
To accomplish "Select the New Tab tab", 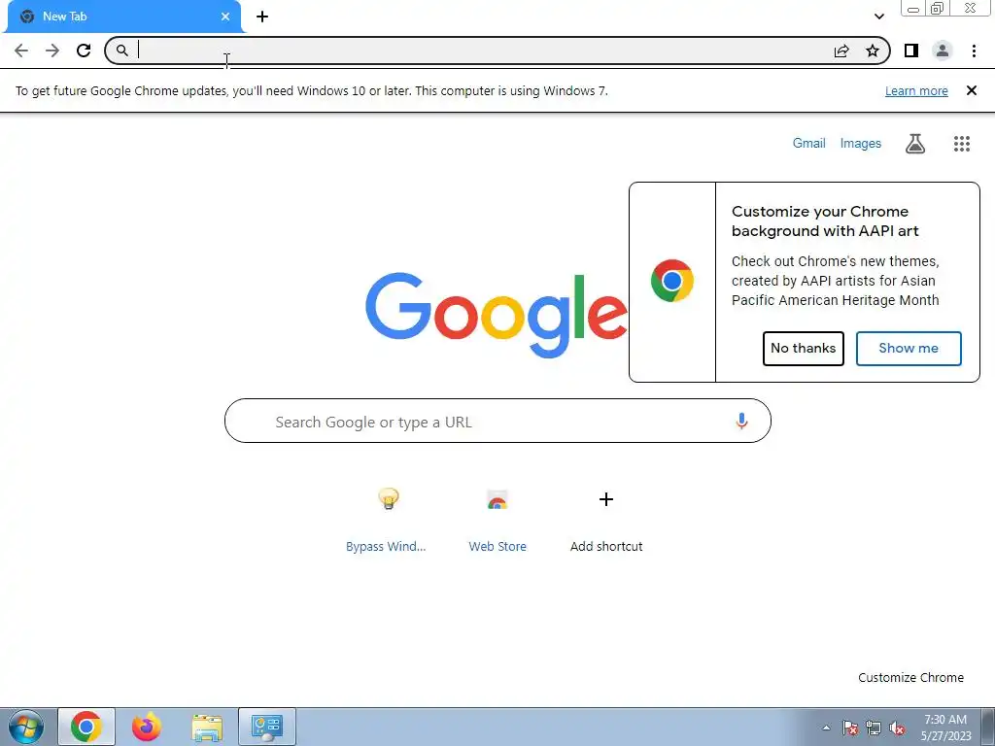I will pyautogui.click(x=123, y=17).
